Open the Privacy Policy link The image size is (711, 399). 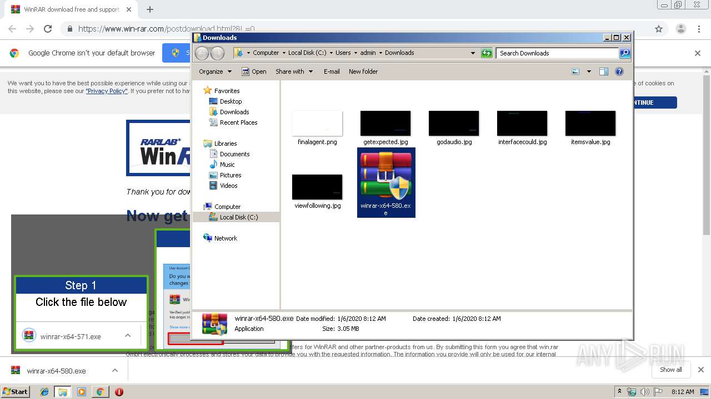point(107,91)
